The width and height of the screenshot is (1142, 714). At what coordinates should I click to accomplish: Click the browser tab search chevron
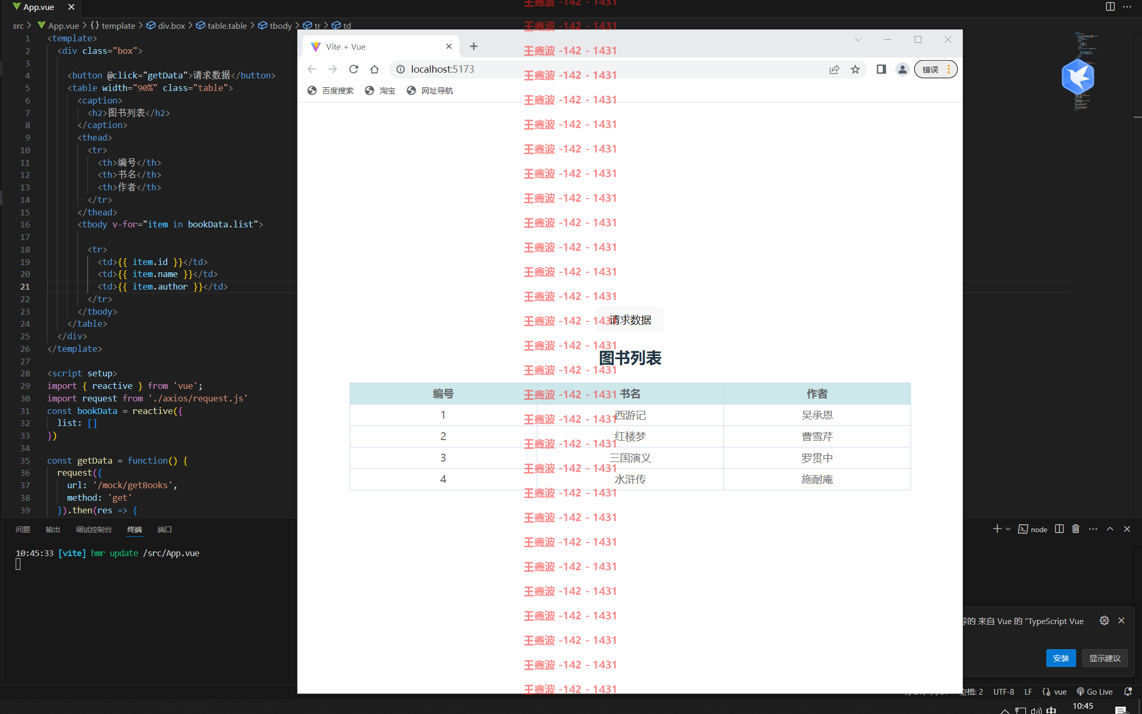[858, 40]
